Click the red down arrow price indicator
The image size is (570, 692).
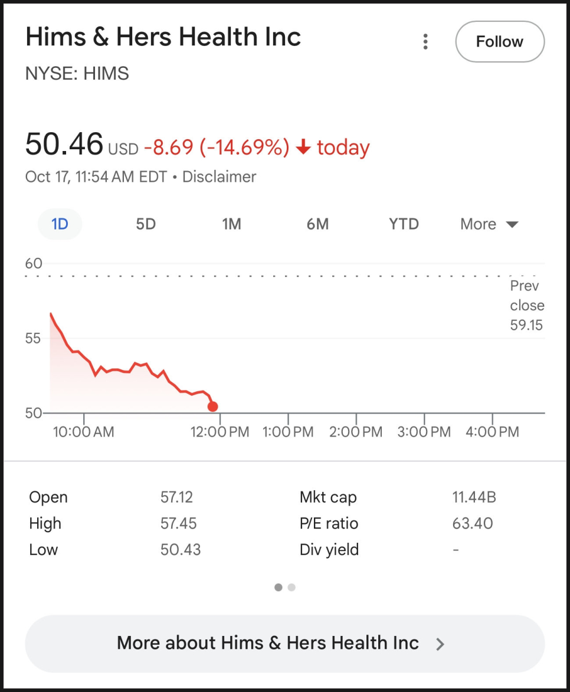click(303, 147)
